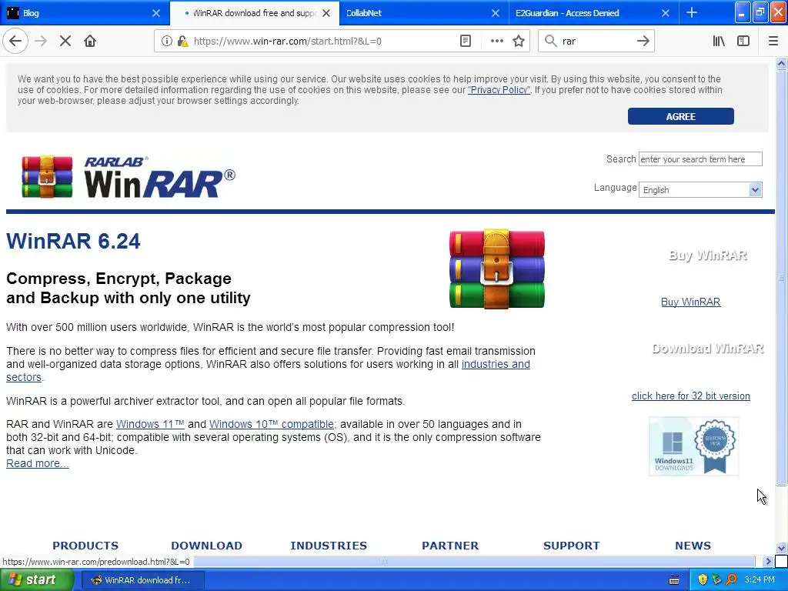The width and height of the screenshot is (788, 591).
Task: Focus the site search field
Action: (x=700, y=159)
